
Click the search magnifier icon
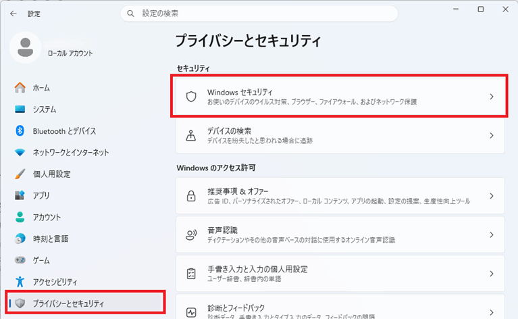click(130, 14)
